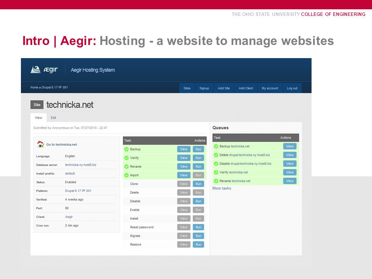
Task: View the Delete drupal.technicka.ny.host8.biz queue entry
Action: tap(290, 155)
